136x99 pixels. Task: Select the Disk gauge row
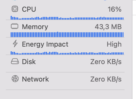click(65, 64)
